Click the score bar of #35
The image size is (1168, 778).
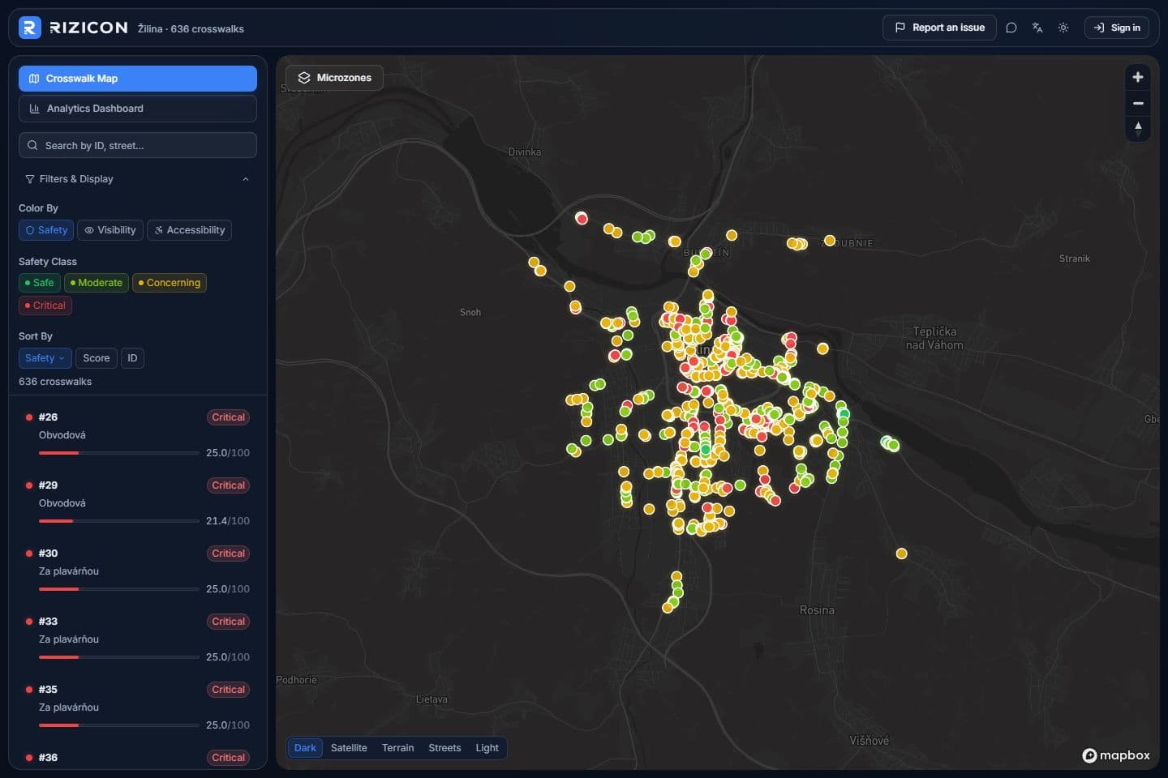coord(119,725)
